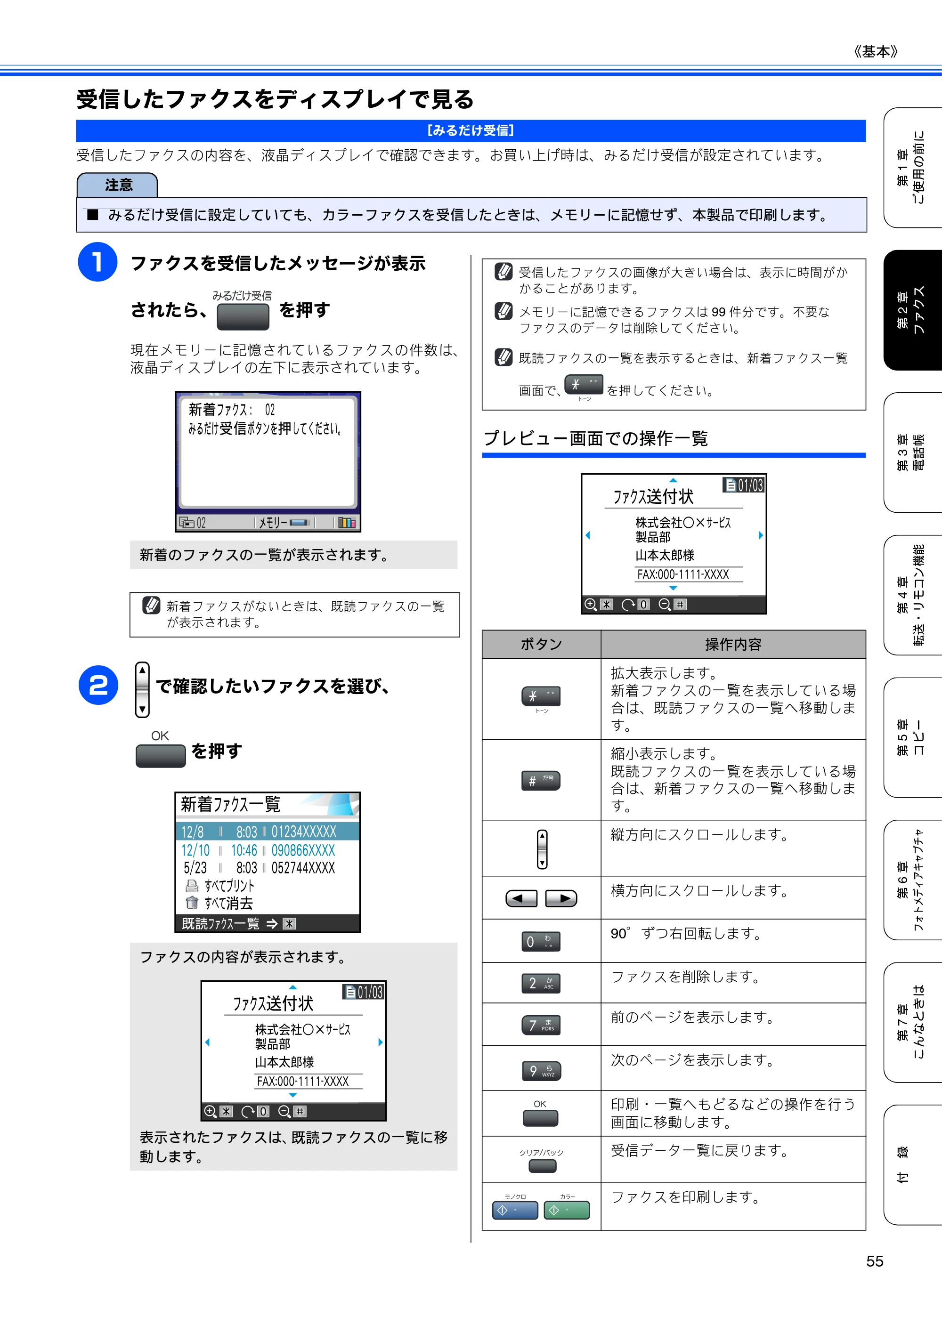Click the 2 ABC key icon for delete
The height and width of the screenshot is (1333, 942).
click(541, 983)
